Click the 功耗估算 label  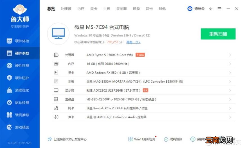click(x=176, y=139)
